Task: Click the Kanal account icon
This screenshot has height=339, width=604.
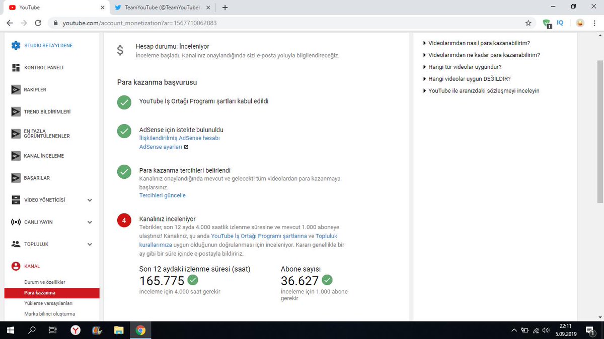Action: click(16, 266)
